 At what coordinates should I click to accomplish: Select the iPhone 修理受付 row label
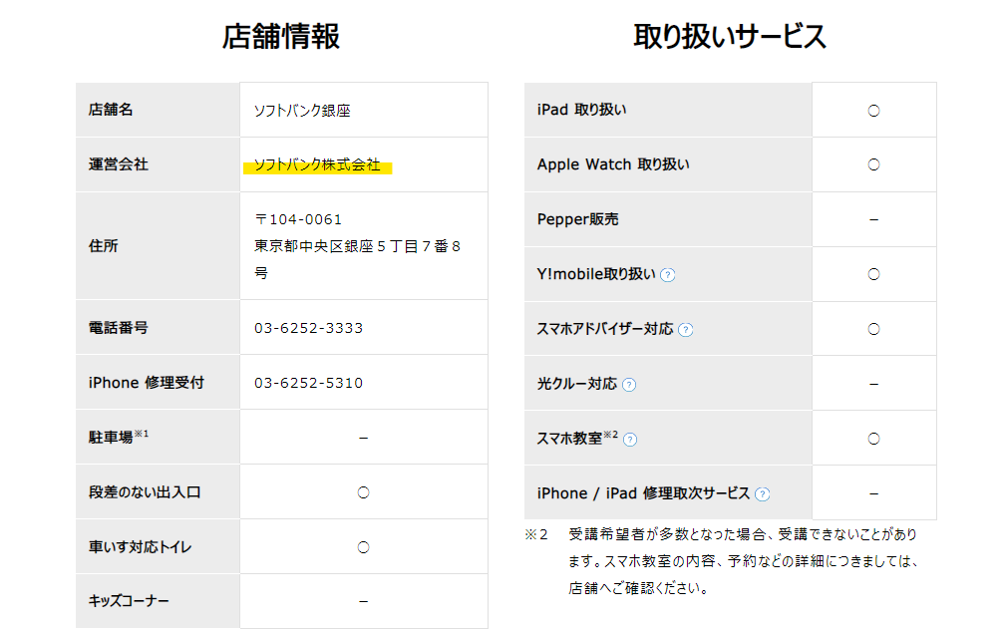pos(147,383)
